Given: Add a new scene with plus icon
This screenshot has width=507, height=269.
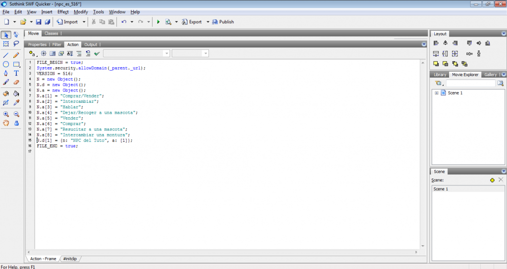Looking at the screenshot, I should tap(492, 180).
